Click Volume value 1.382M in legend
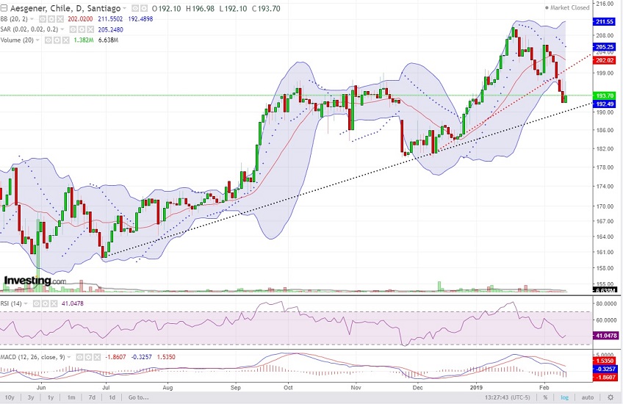The width and height of the screenshot is (623, 404). point(84,40)
